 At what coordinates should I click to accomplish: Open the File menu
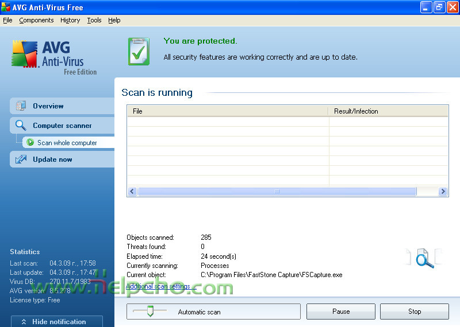(7, 20)
